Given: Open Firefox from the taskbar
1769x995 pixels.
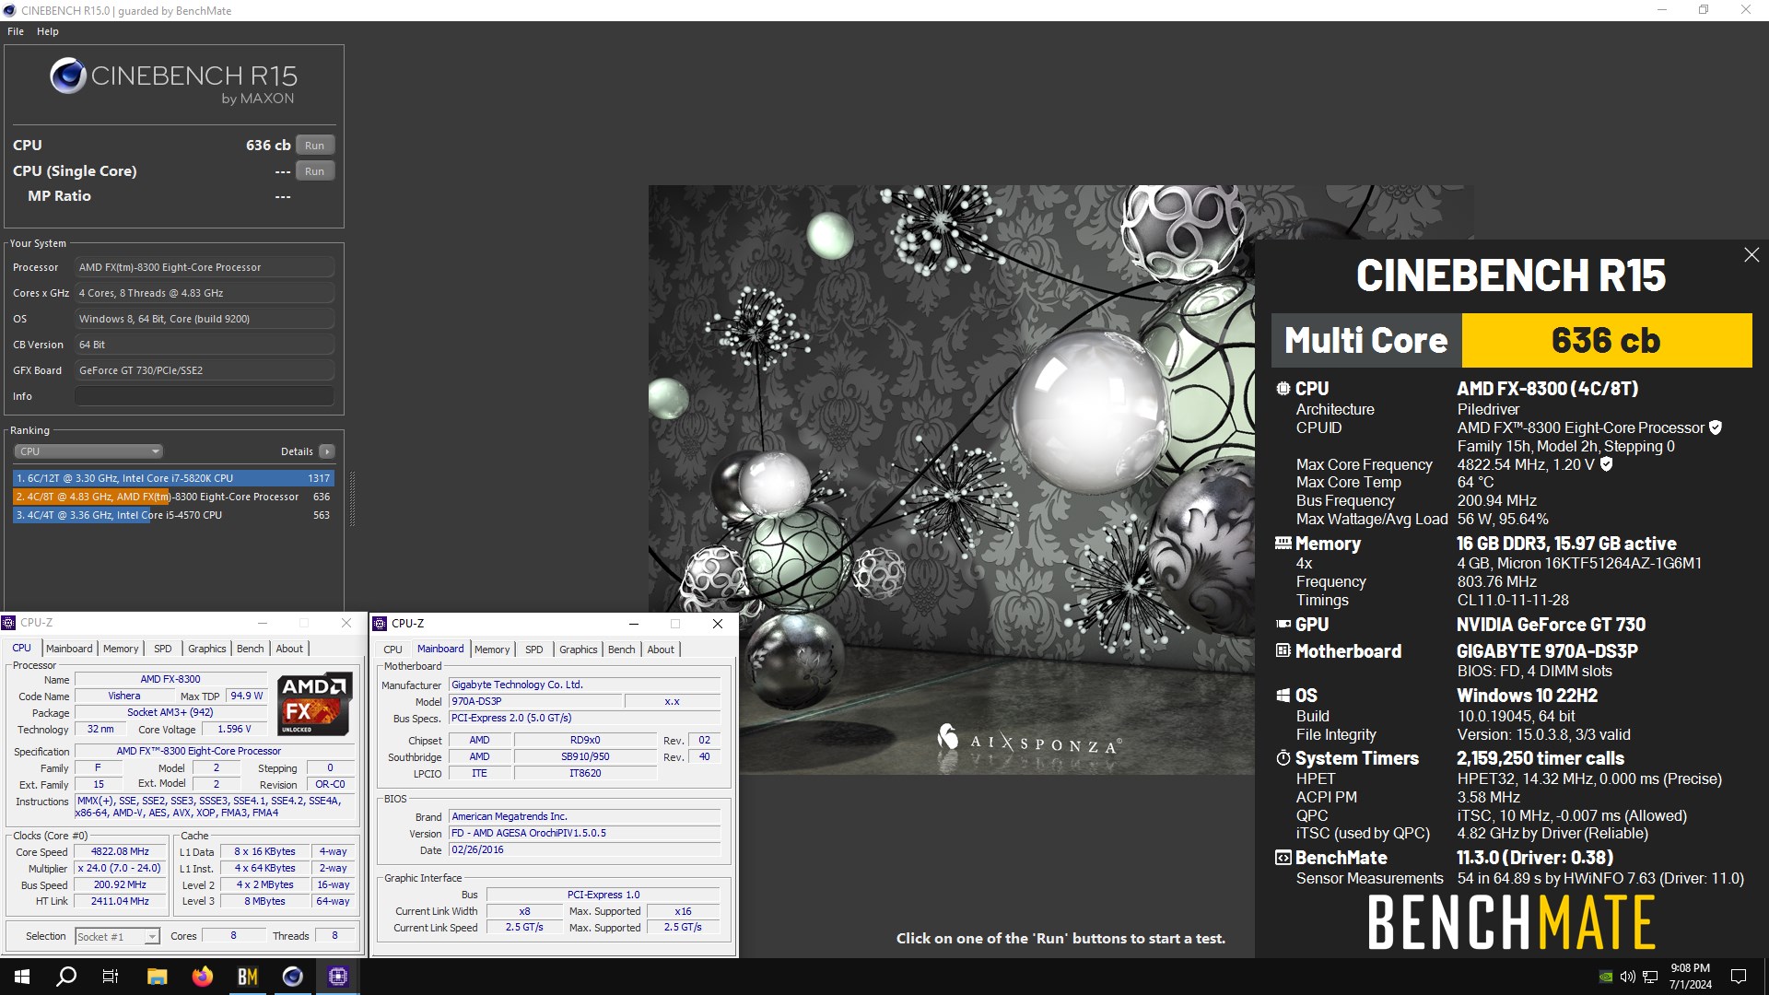Looking at the screenshot, I should tap(202, 977).
